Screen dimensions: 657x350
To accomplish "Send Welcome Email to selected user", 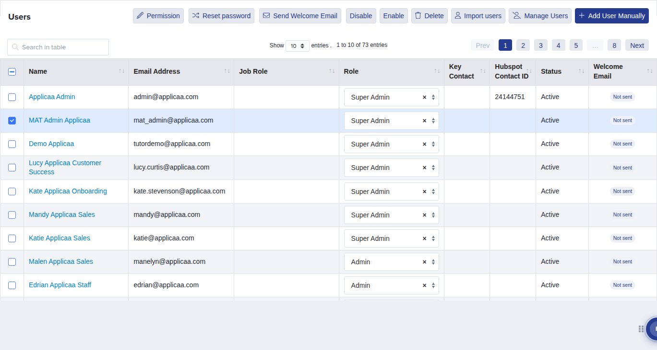I will pos(300,16).
